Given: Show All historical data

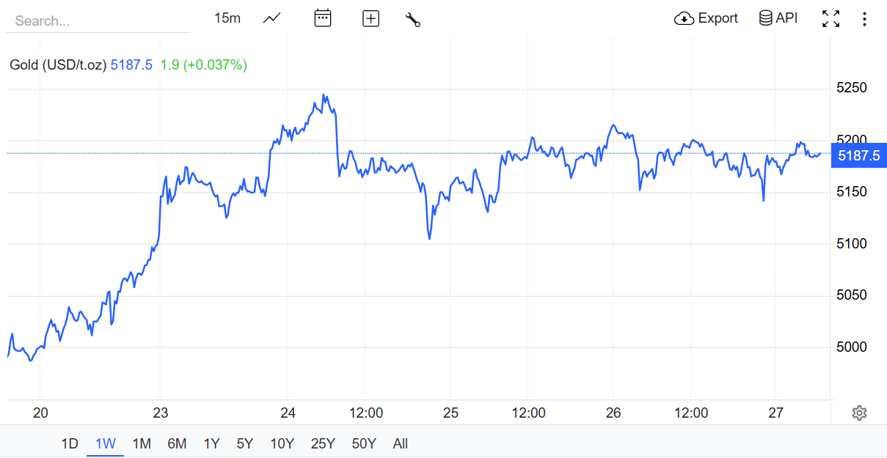Looking at the screenshot, I should [400, 443].
